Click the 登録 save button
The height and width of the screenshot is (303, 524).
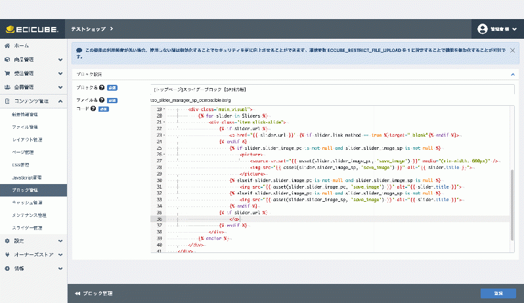click(498, 293)
